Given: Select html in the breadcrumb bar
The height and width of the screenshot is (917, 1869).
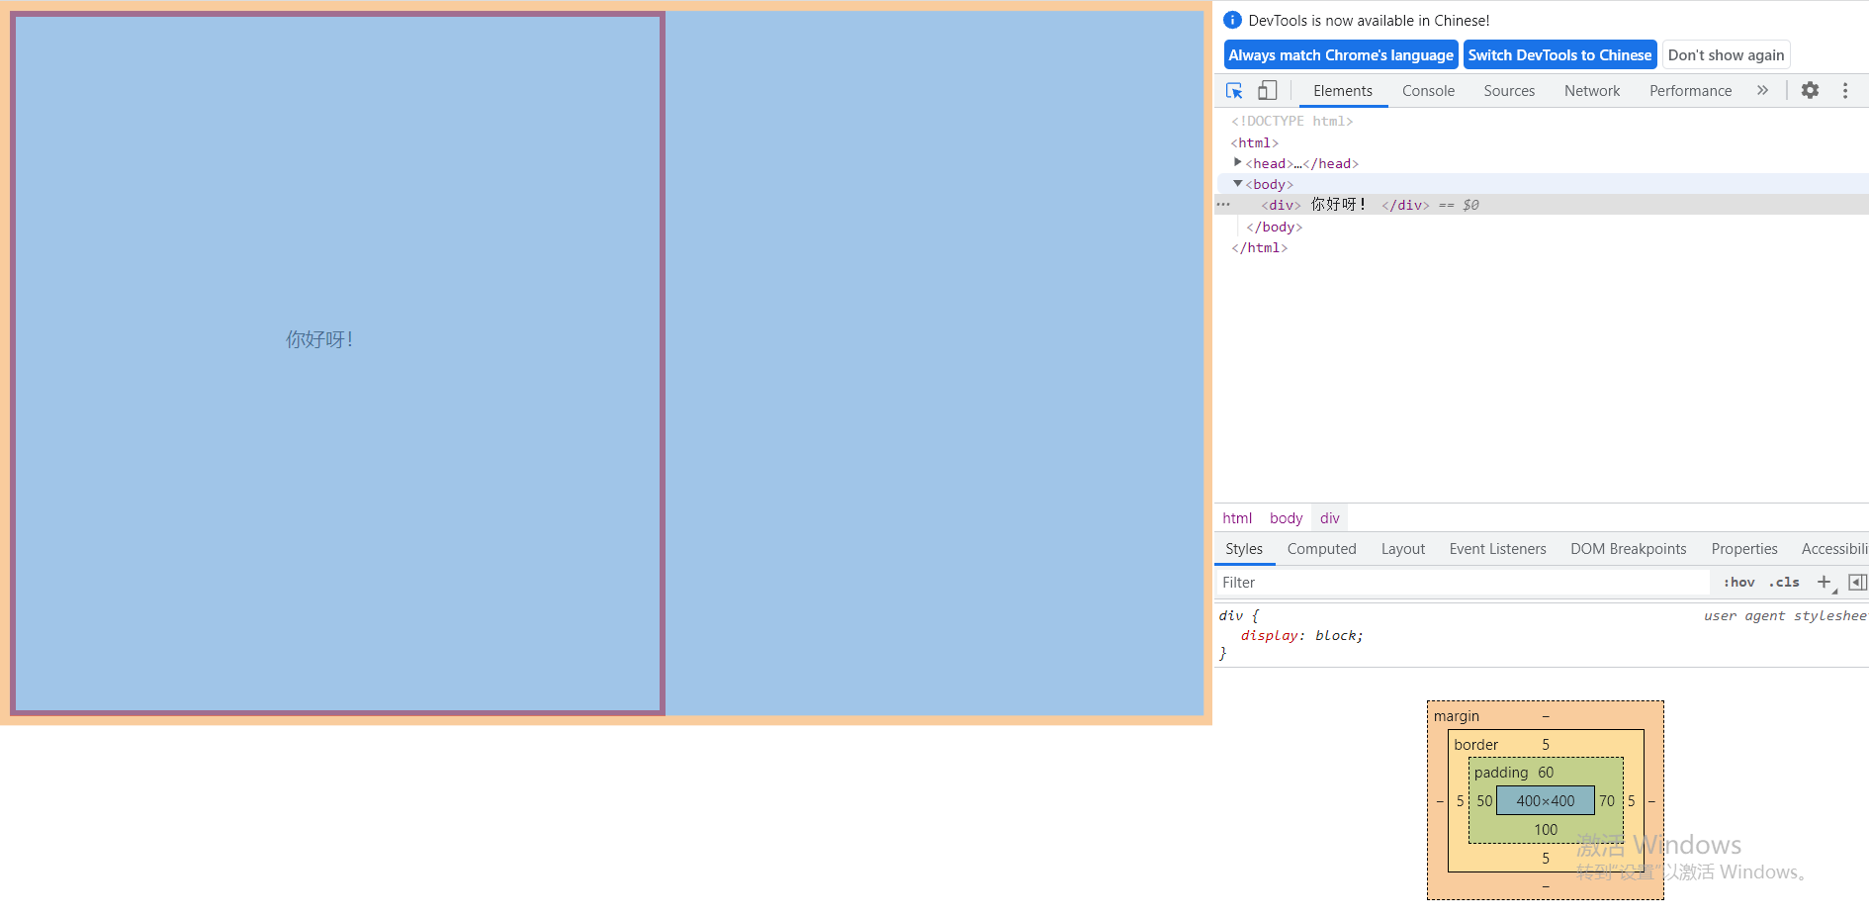Looking at the screenshot, I should click(1237, 518).
